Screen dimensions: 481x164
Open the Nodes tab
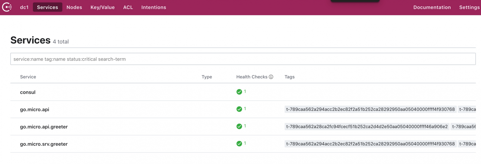[74, 7]
